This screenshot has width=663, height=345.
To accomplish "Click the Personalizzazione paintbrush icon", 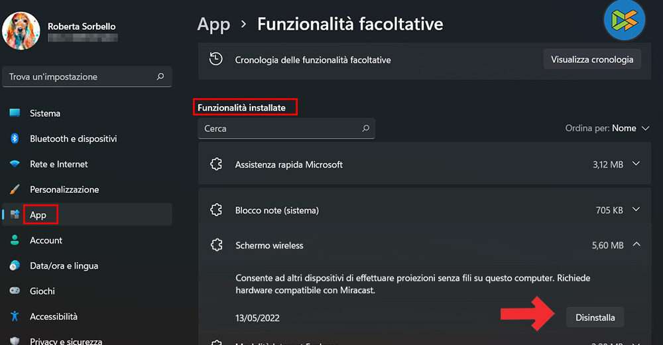I will (15, 190).
